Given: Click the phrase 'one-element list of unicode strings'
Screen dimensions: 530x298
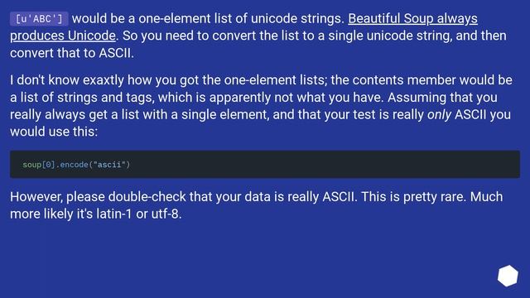Looking at the screenshot, I should 241,18.
